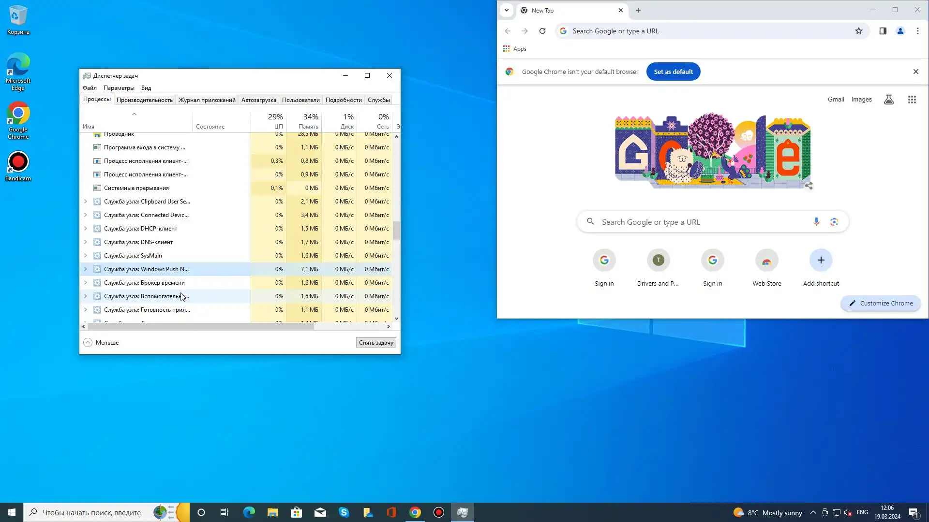Open the Google apps grid icon
929x522 pixels.
[x=912, y=100]
